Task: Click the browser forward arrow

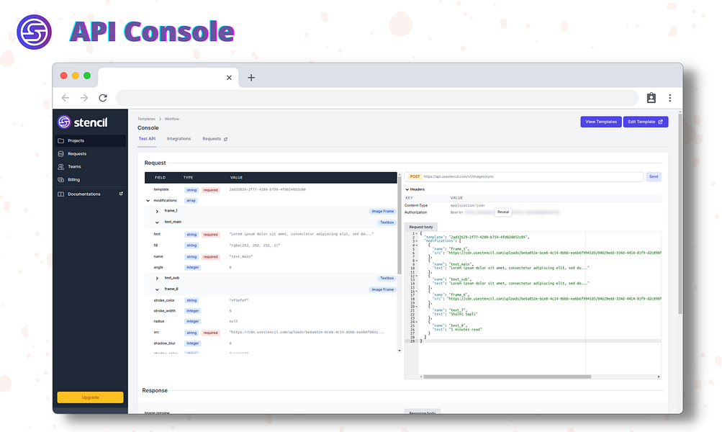Action: [84, 98]
